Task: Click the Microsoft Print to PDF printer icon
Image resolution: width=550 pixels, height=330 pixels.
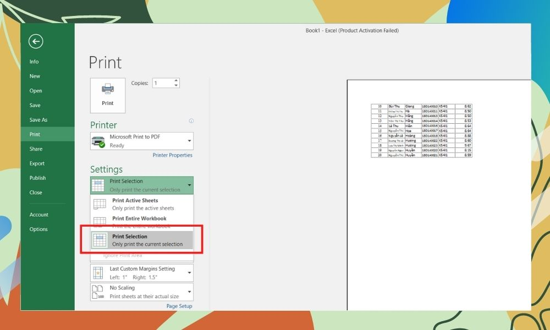Action: pos(99,141)
